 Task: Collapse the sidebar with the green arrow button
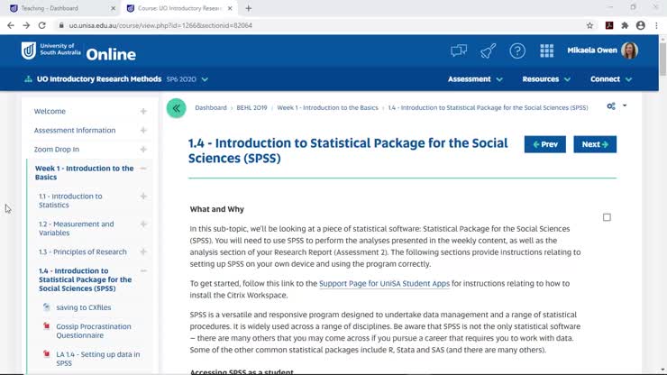pos(176,108)
